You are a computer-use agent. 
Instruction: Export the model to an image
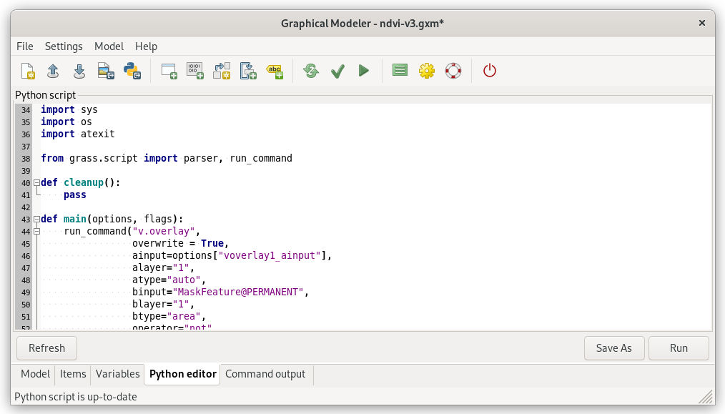(x=106, y=71)
